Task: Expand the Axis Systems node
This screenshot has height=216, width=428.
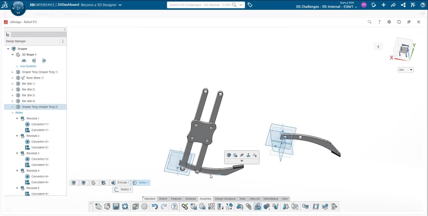Action: (x=17, y=66)
